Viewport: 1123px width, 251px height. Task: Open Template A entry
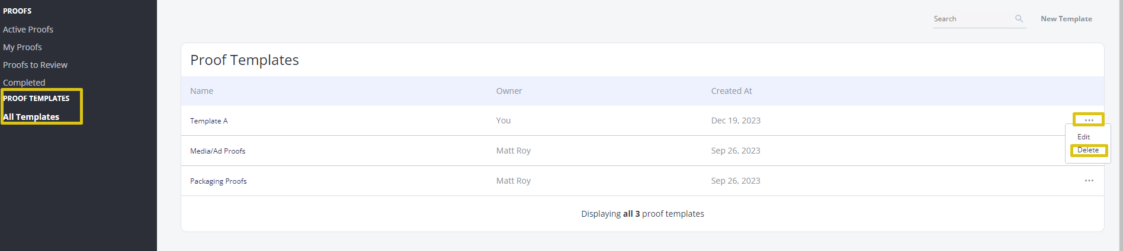(x=208, y=120)
